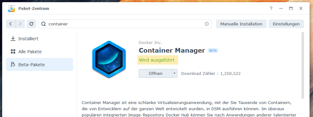Click the Alle Pakete grid icon

(13, 51)
